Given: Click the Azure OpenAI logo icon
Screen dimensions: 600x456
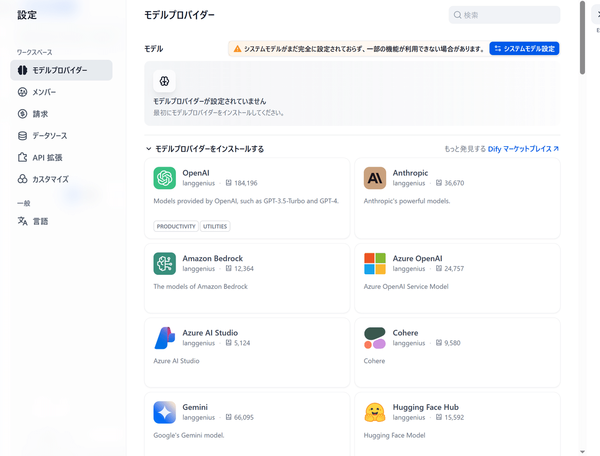Looking at the screenshot, I should point(375,264).
